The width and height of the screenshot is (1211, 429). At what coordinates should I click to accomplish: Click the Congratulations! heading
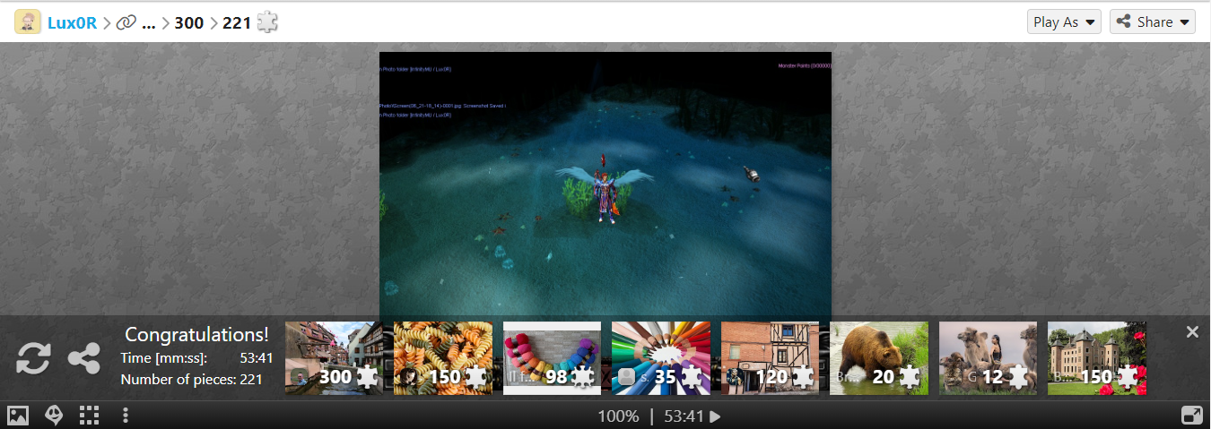coord(196,335)
